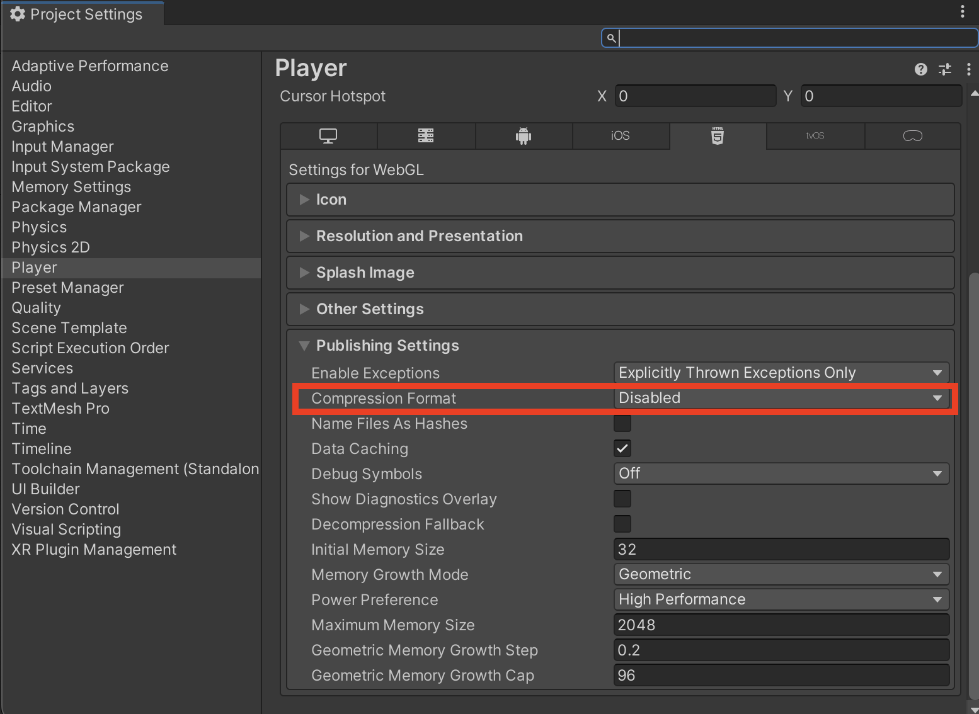Image resolution: width=979 pixels, height=714 pixels.
Task: Open the Power Preference dropdown
Action: pyautogui.click(x=781, y=599)
